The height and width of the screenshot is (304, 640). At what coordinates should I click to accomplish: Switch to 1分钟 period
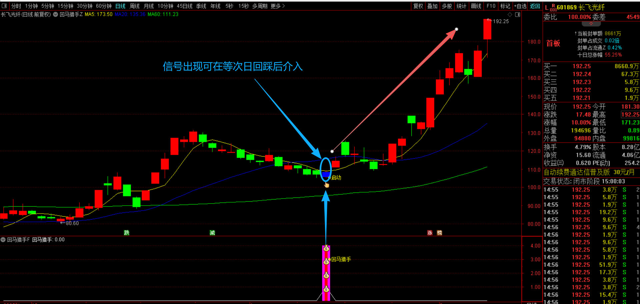click(31, 6)
